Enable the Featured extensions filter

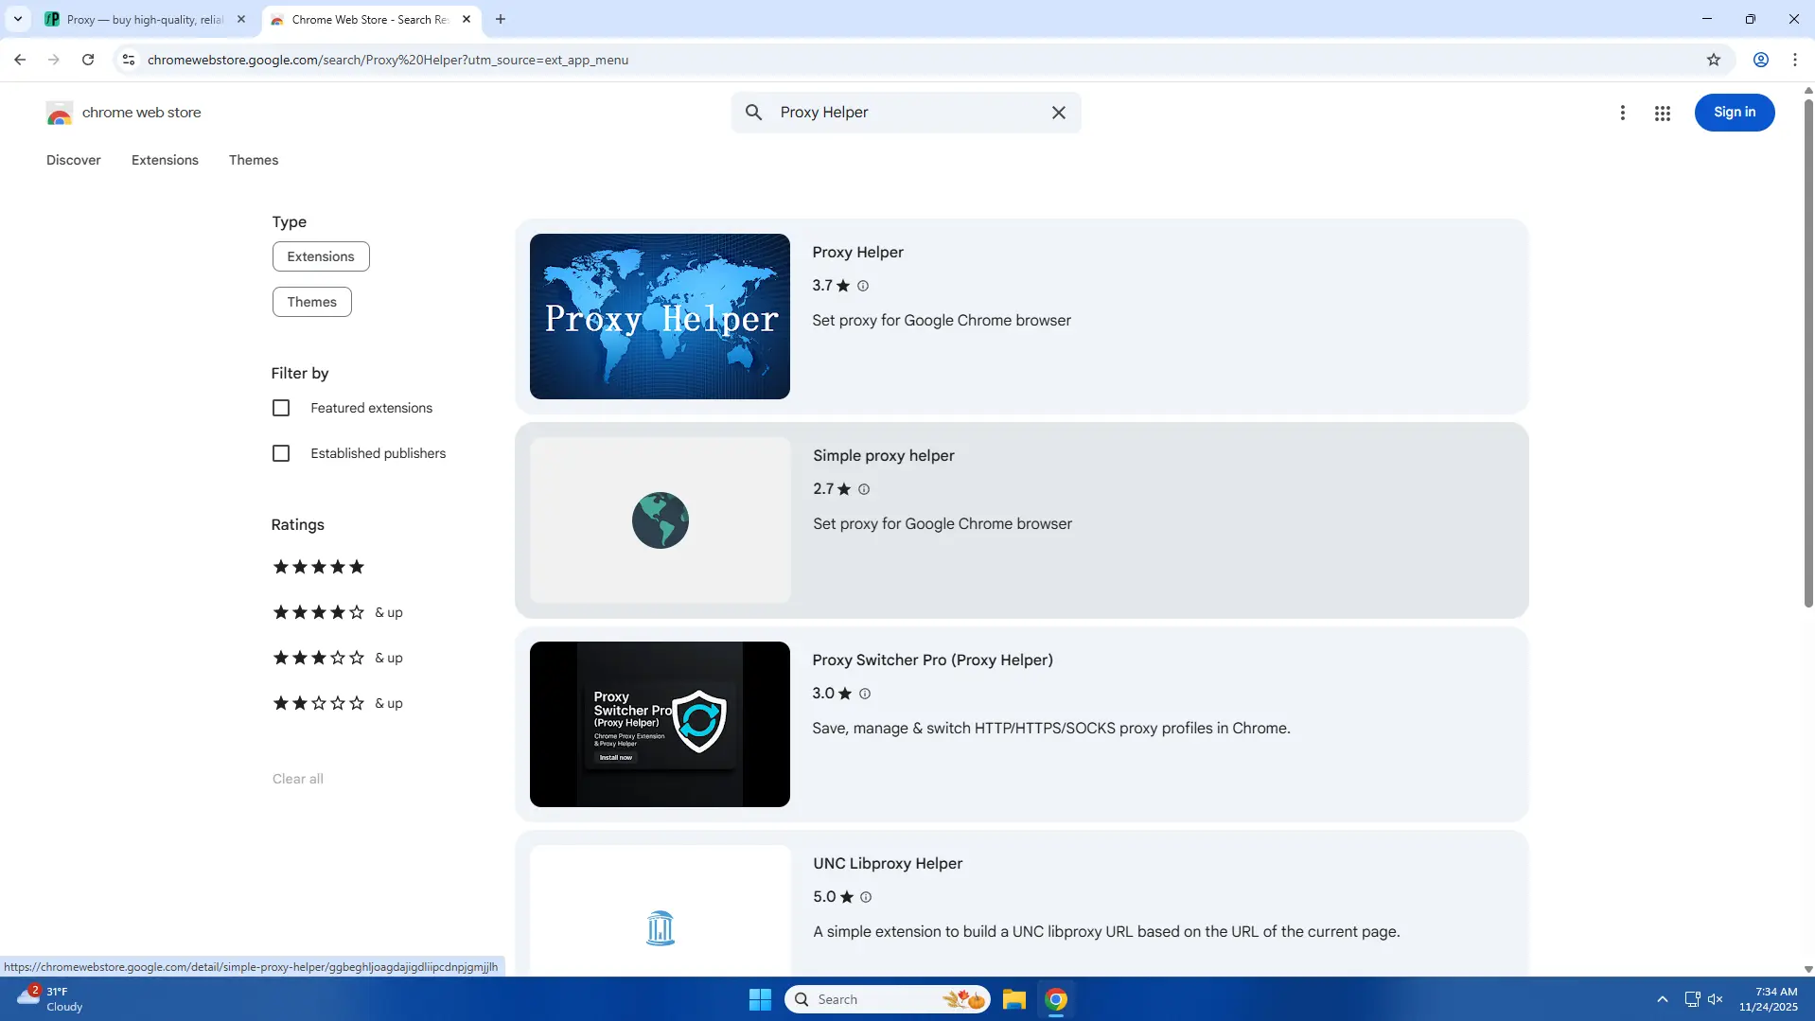[x=281, y=408]
